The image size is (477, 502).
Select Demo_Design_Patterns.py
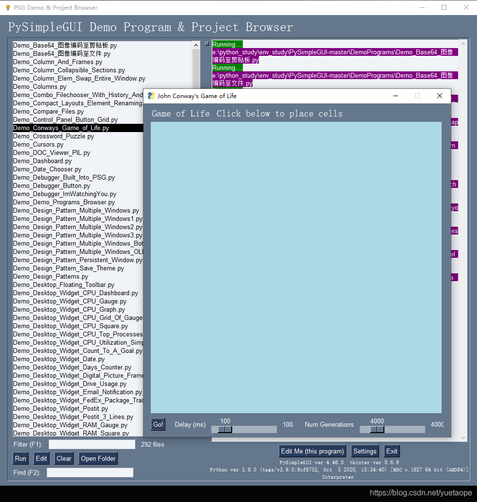point(50,277)
